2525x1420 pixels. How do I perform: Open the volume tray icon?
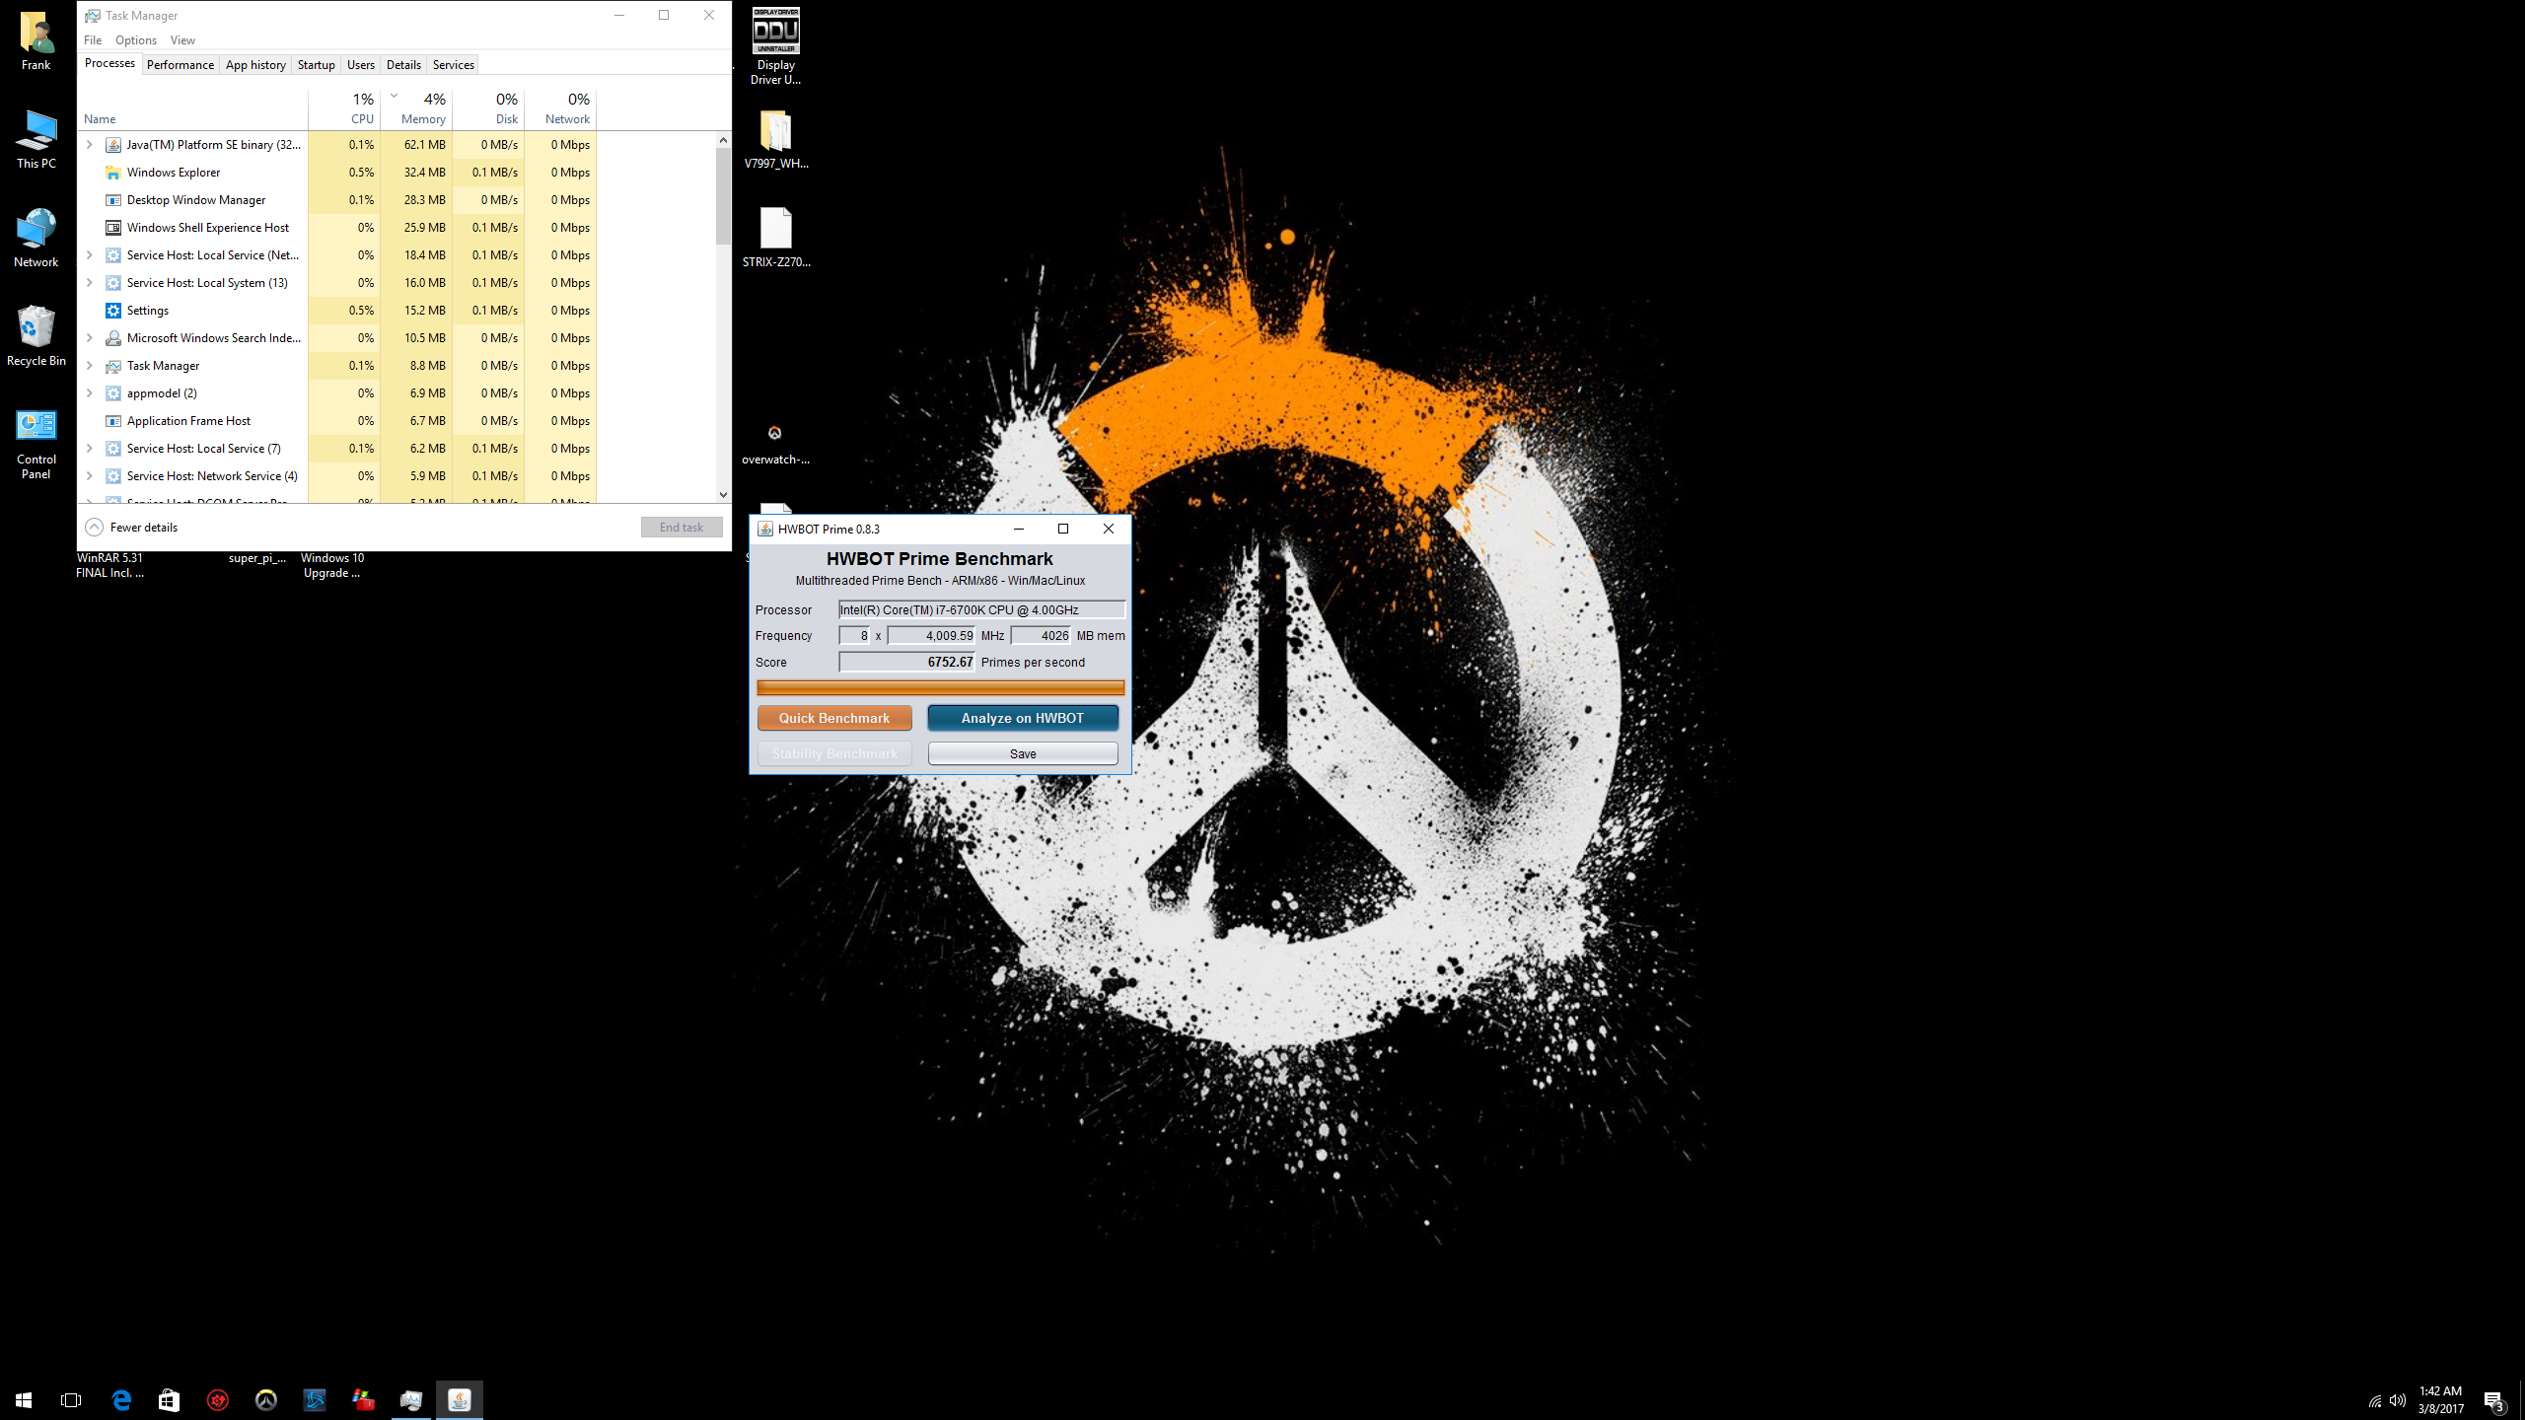tap(2398, 1400)
